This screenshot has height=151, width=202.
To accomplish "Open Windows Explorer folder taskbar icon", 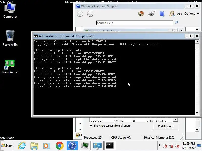I will 34,146.
